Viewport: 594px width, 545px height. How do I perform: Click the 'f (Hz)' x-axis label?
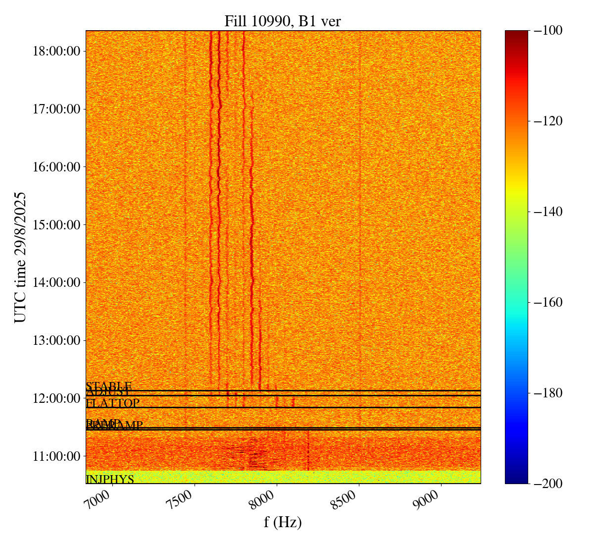coord(283,522)
